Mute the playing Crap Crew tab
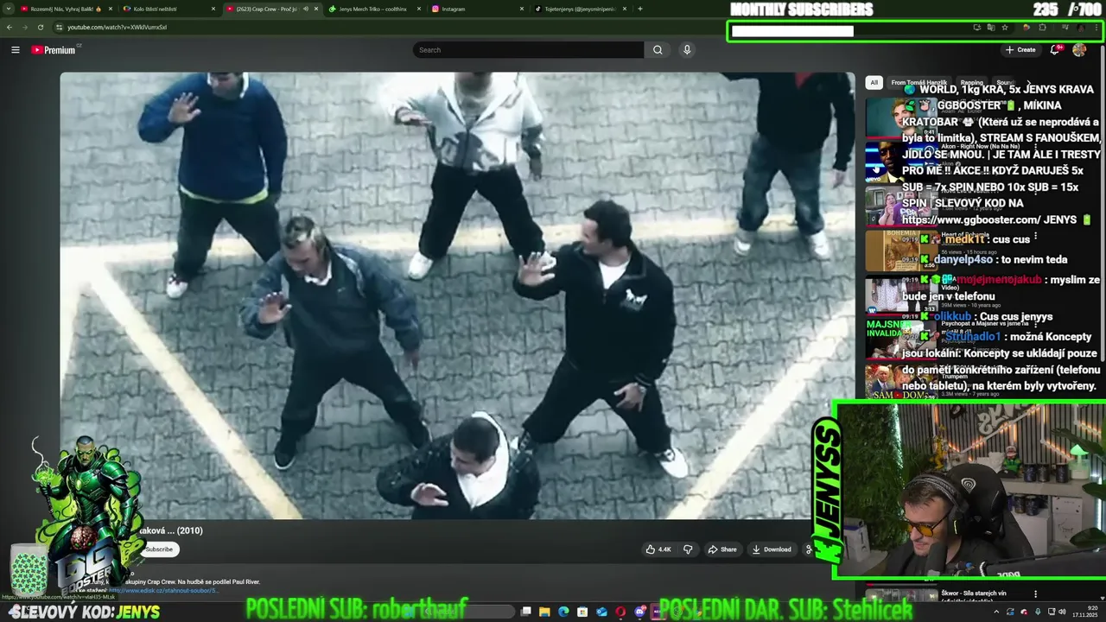Viewport: 1106px width, 622px height. [305, 9]
